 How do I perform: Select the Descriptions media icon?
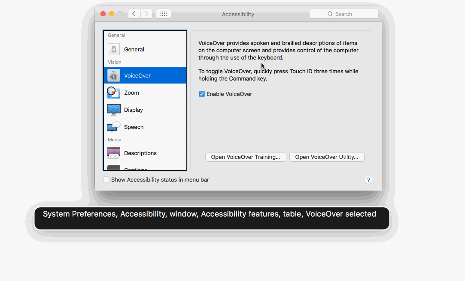coord(113,153)
